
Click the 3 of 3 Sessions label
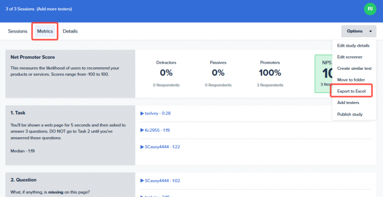[x=20, y=9]
